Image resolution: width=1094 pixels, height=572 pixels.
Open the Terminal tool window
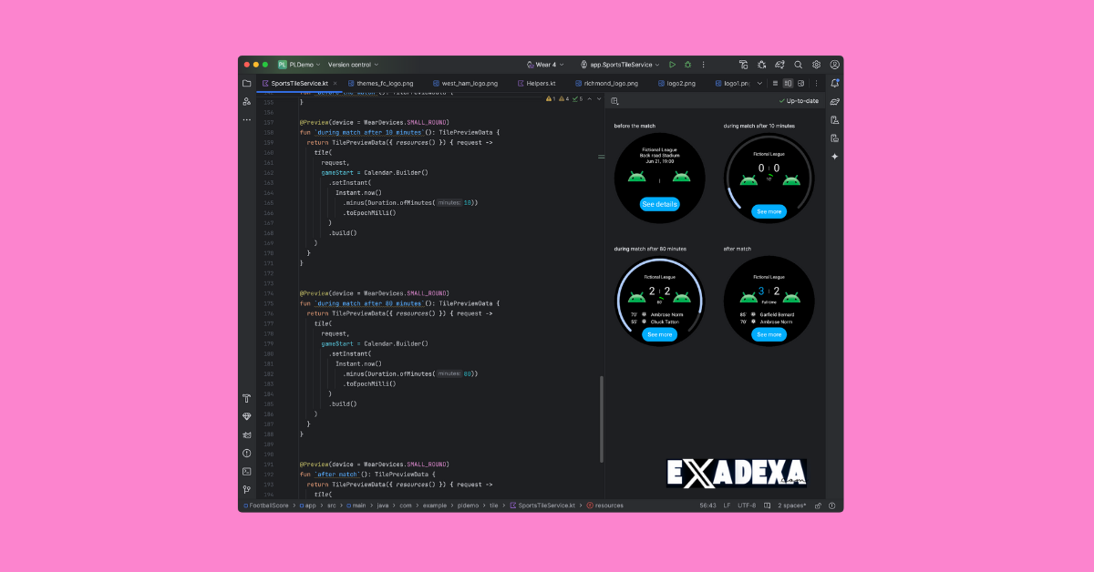pos(246,471)
